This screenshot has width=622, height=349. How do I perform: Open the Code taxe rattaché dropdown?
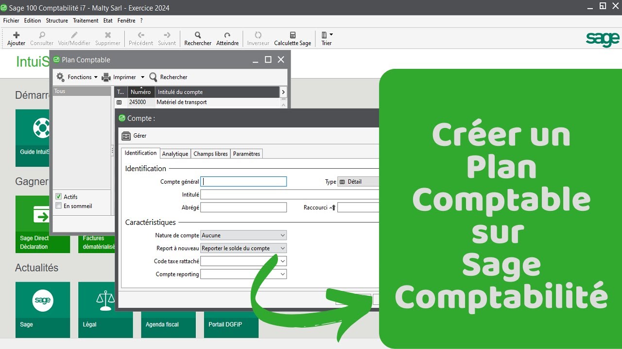(x=243, y=261)
